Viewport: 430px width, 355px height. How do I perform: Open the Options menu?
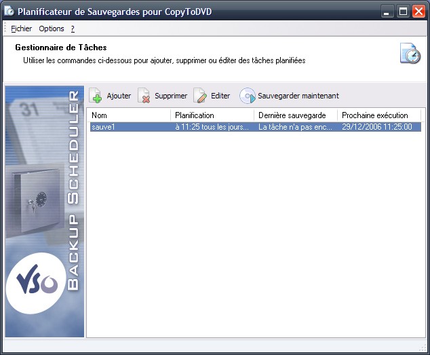tap(52, 29)
